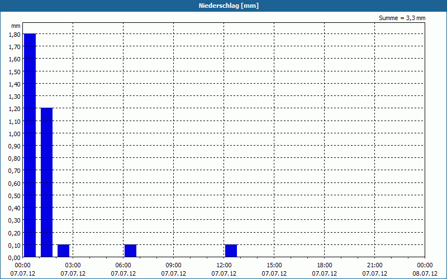The width and height of the screenshot is (447, 279).
Task: Select the 1,80 mm bar at 00:00
Action: pyautogui.click(x=30, y=145)
